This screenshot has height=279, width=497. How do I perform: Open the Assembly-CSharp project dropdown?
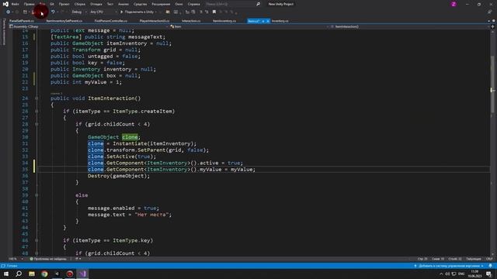pyautogui.click(x=88, y=27)
